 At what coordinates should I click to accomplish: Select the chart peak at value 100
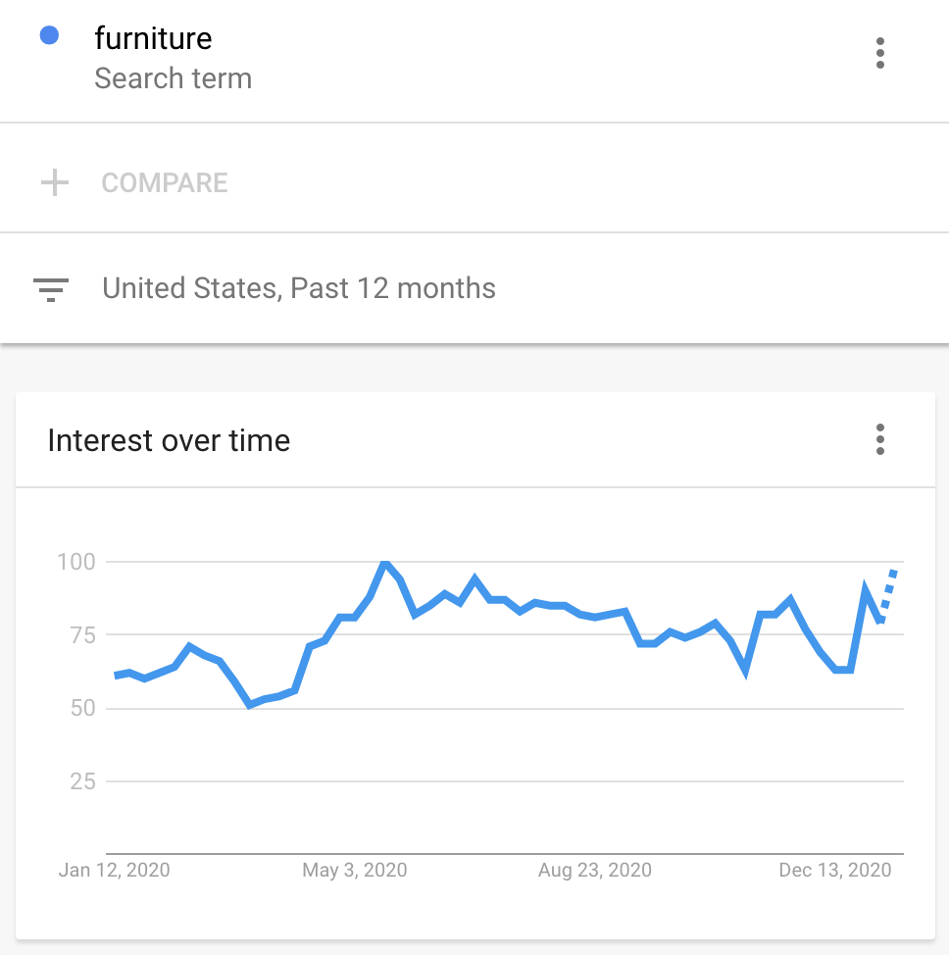click(x=385, y=563)
